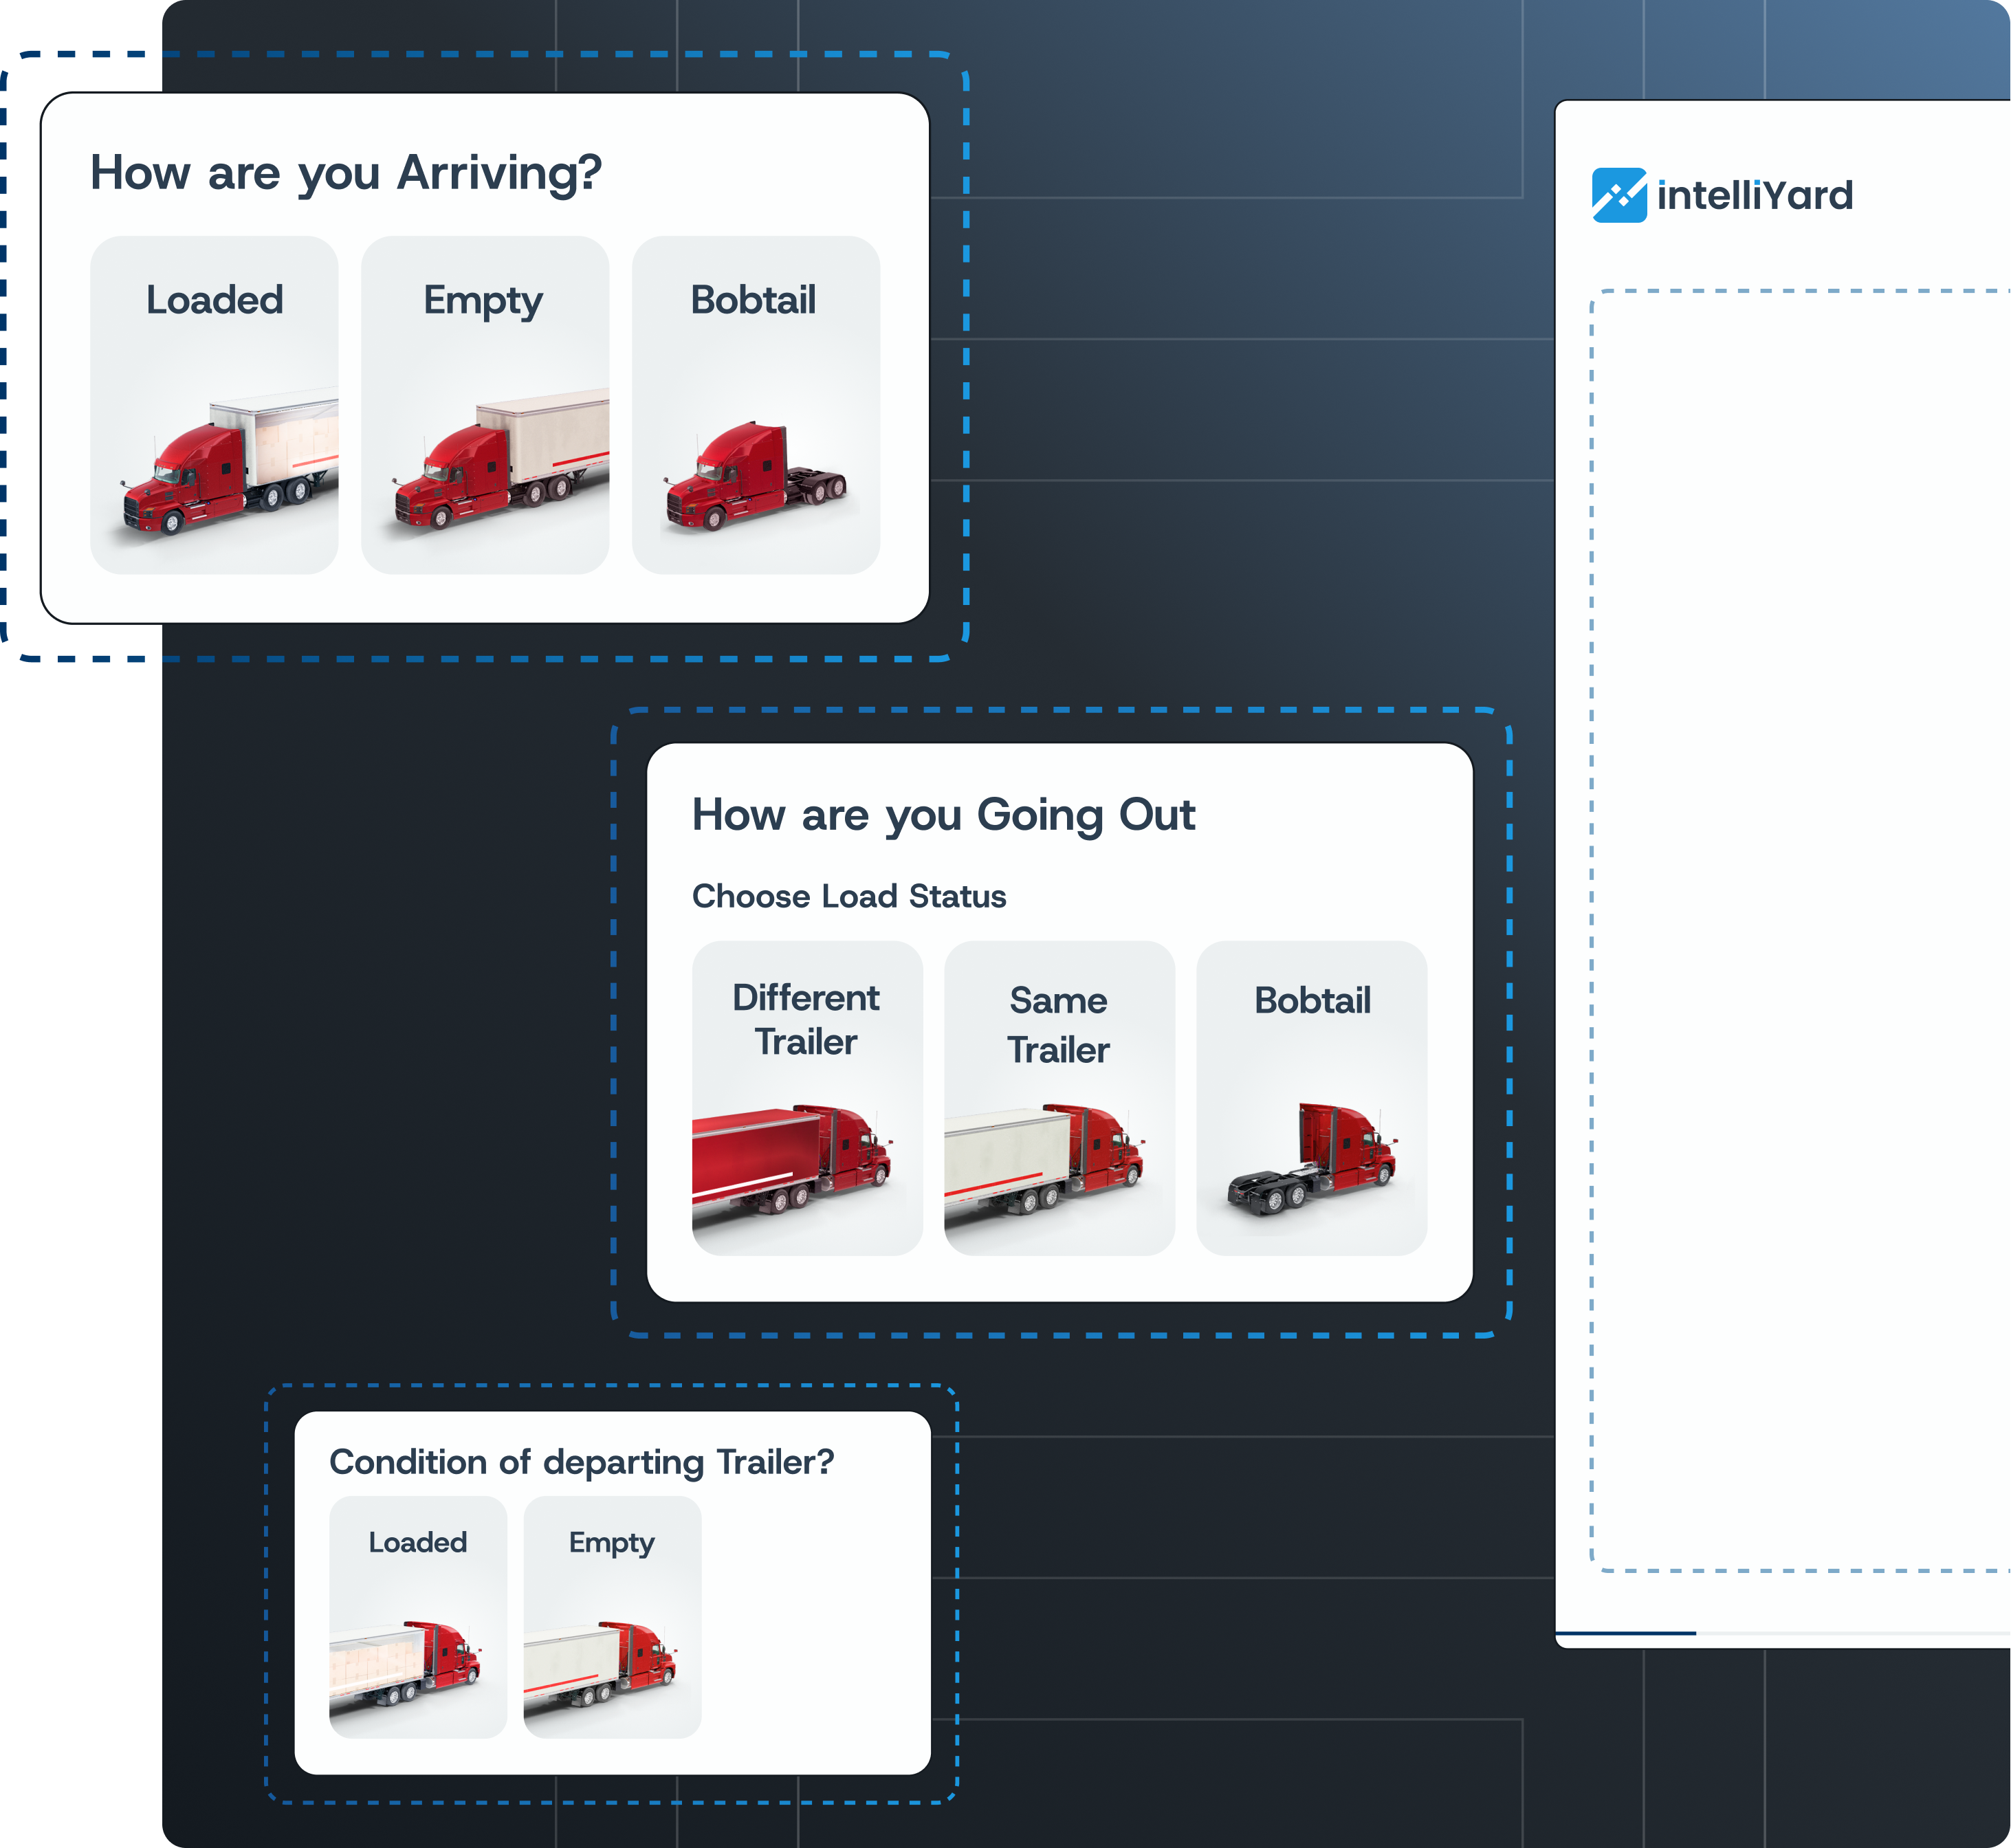Select Different Trailer load status
The image size is (2011, 1848).
point(806,1019)
